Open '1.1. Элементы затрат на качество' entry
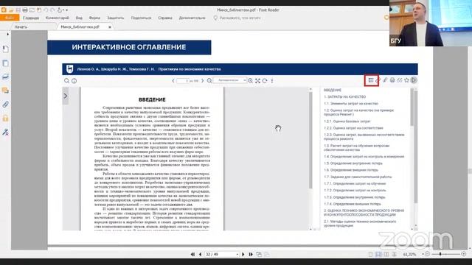 coord(351,104)
